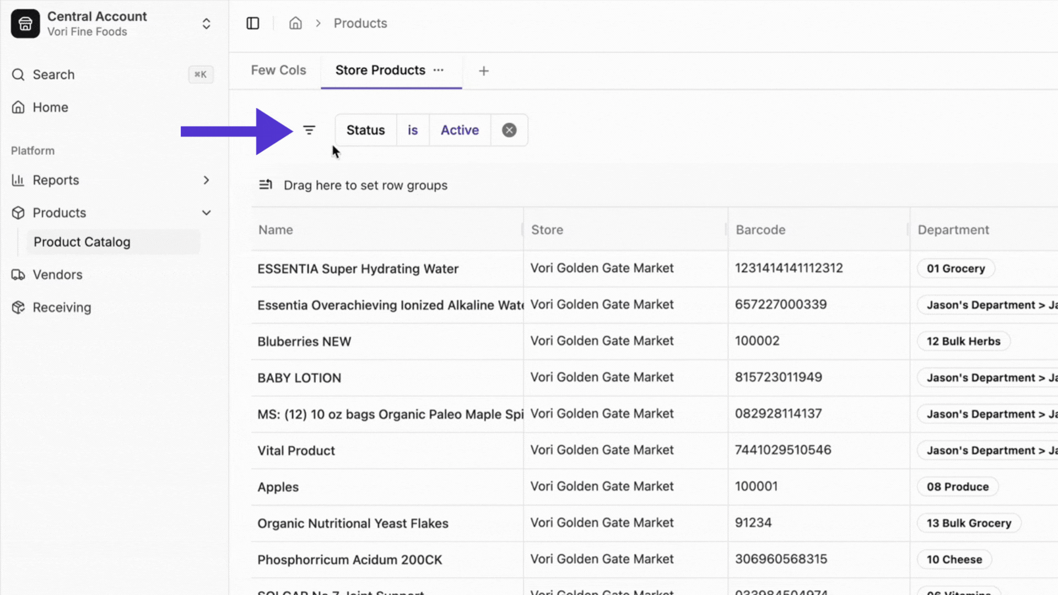Go to the home breadcrumb icon
The width and height of the screenshot is (1058, 595).
pos(295,23)
